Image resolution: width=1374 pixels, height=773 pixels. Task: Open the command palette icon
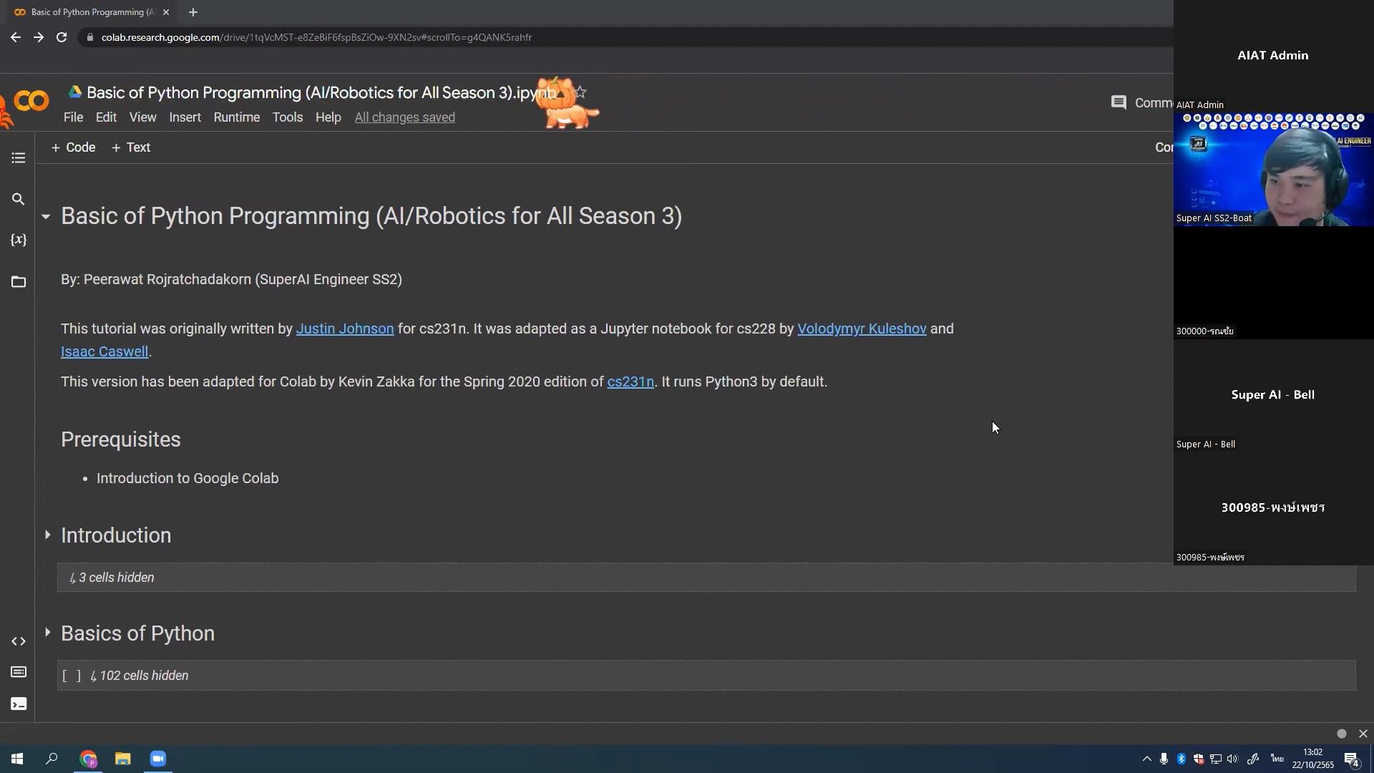point(18,672)
